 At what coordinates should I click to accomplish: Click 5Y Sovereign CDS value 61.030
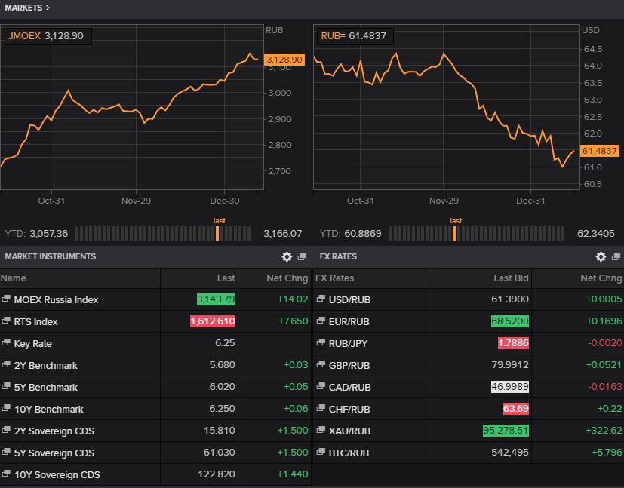tap(220, 453)
